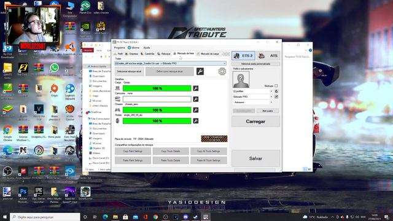Click the gear icon in the trailer panel
393x221 pixels.
click(222, 71)
